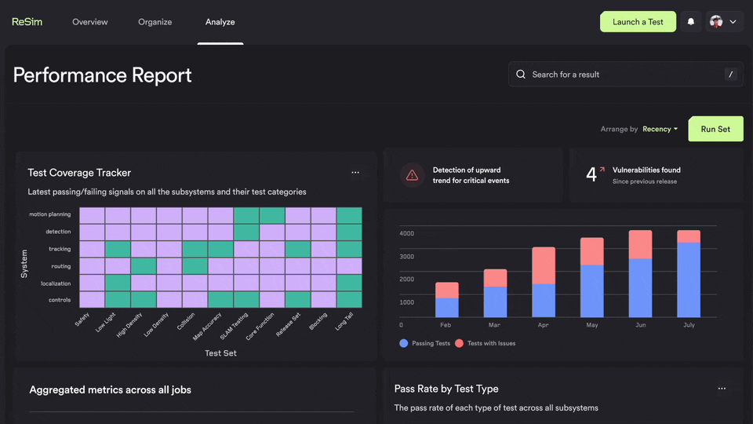The image size is (753, 424).
Task: Click the Apr bar red segment
Action: [544, 265]
